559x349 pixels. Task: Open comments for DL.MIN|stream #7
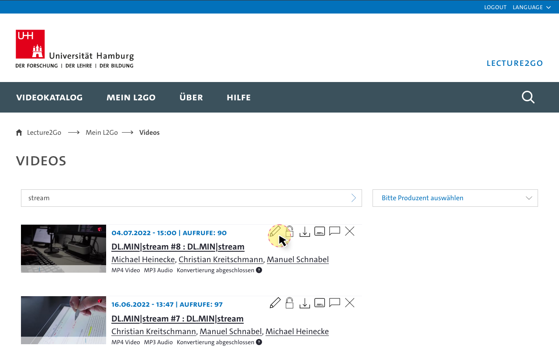[335, 303]
